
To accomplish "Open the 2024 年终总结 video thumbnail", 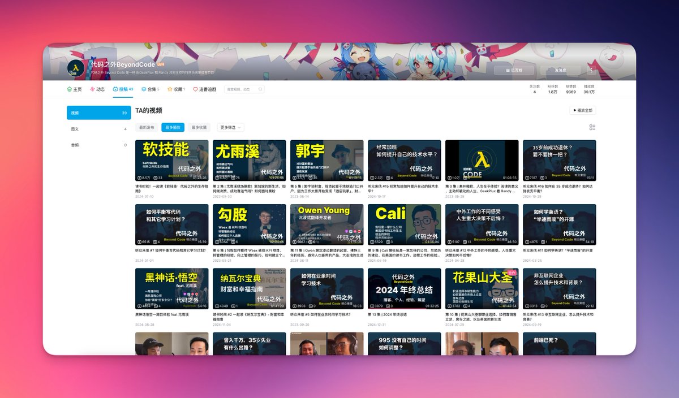I will [x=404, y=289].
